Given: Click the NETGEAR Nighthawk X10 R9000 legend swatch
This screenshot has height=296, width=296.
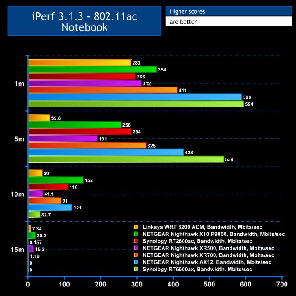Looking at the screenshot, I should 136,234.
